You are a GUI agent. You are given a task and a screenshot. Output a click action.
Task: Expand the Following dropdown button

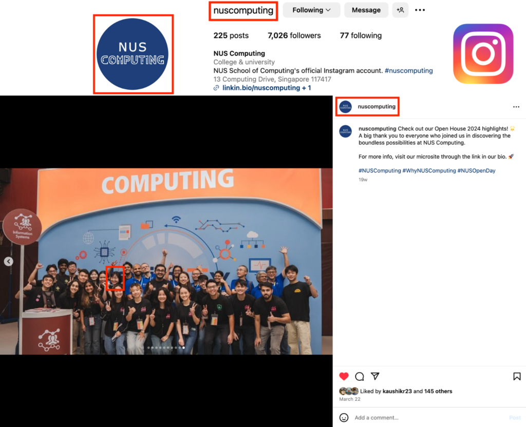[311, 10]
